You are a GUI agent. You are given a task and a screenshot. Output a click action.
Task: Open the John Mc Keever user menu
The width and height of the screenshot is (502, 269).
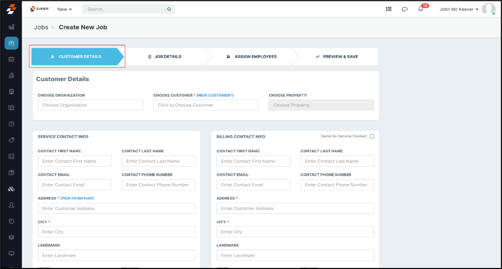pos(458,9)
